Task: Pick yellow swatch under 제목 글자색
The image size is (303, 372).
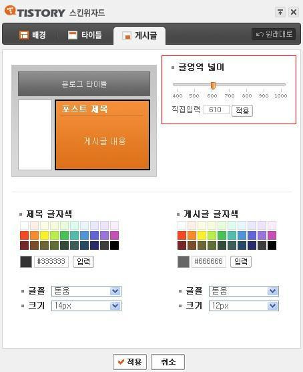Action: (x=44, y=235)
